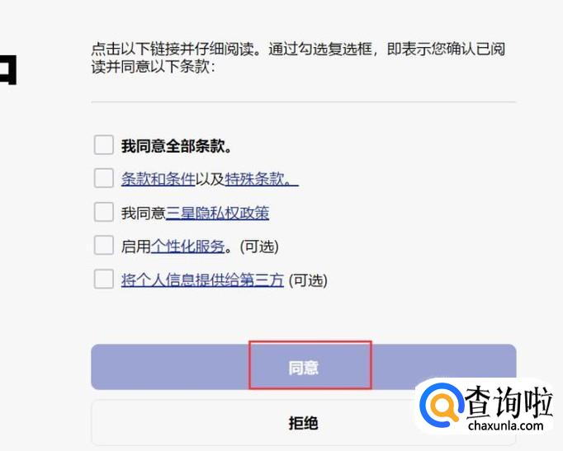Open the 个性化服务 link
563x451 pixels.
pos(187,246)
